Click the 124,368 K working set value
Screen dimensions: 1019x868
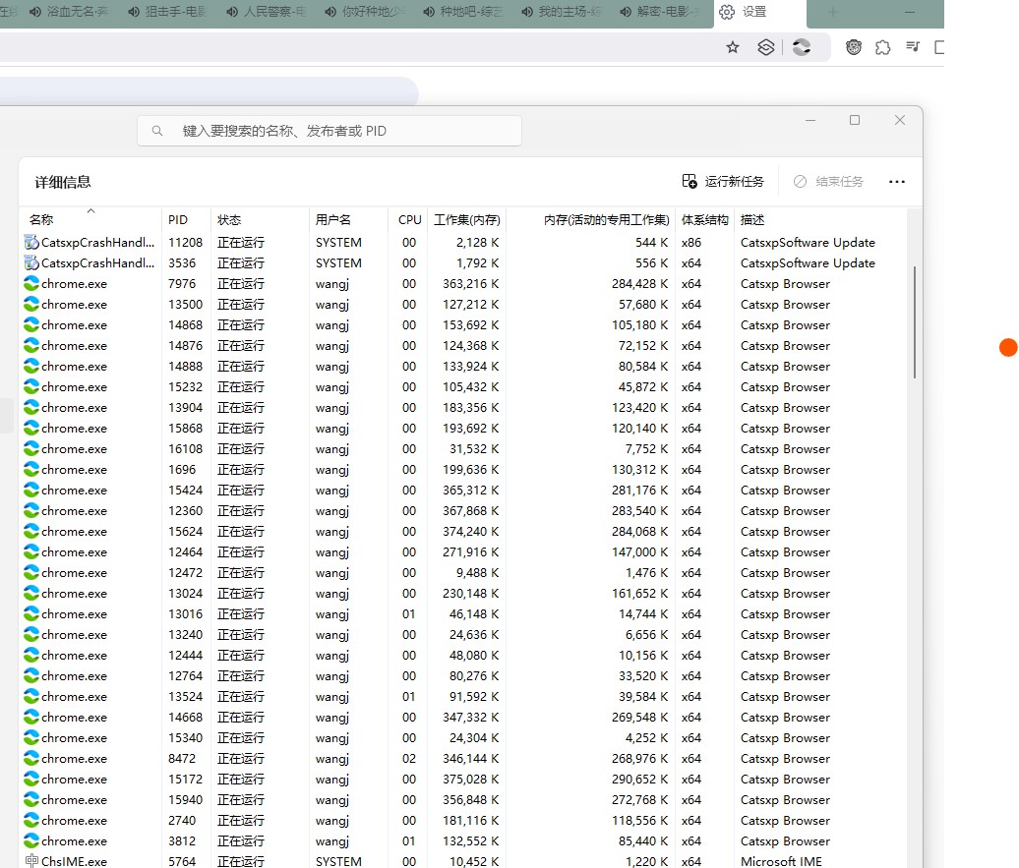coord(470,346)
